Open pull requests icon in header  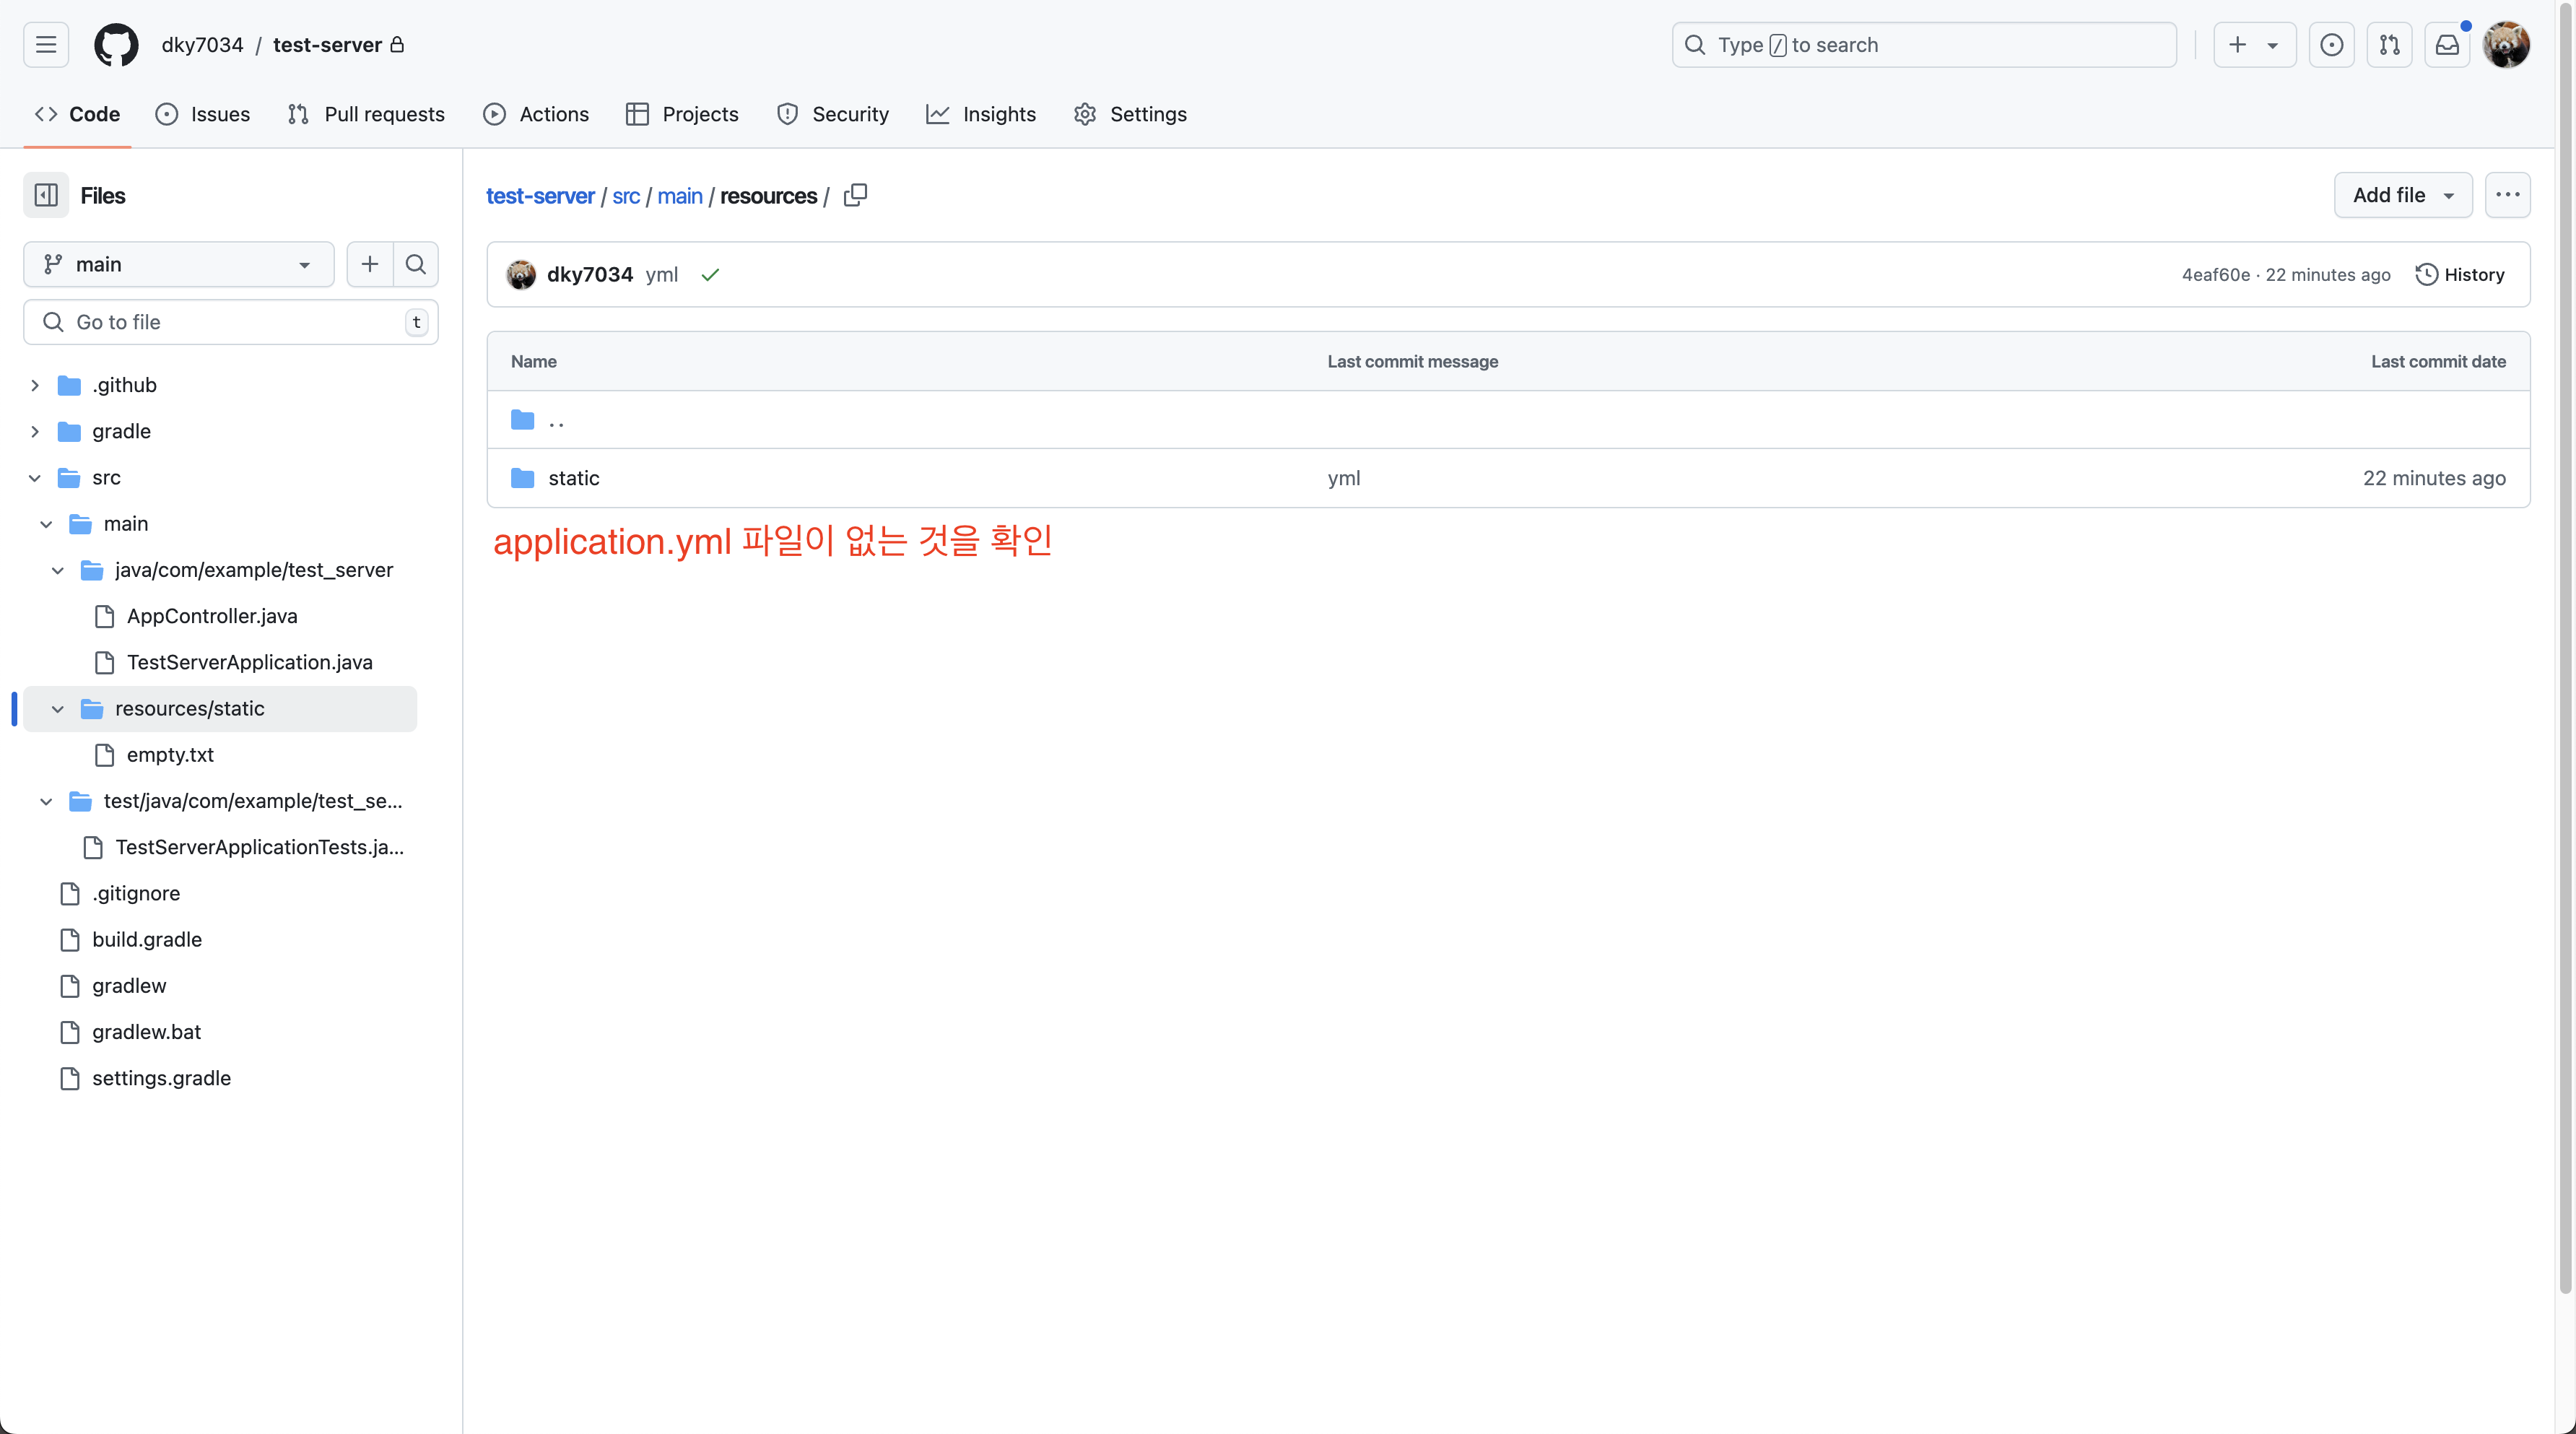(2389, 45)
